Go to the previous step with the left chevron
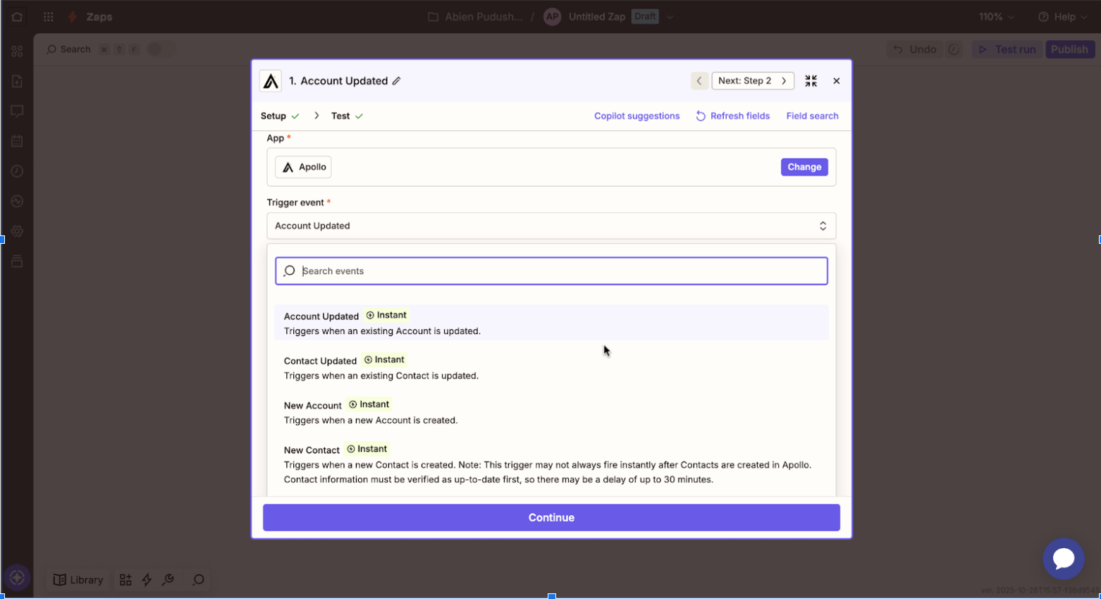The image size is (1101, 599). (x=699, y=81)
